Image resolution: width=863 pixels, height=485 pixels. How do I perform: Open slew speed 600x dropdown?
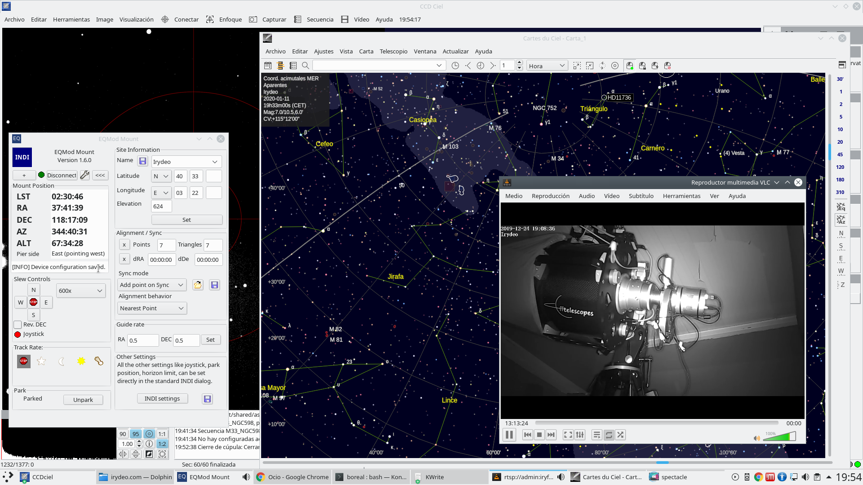click(81, 291)
